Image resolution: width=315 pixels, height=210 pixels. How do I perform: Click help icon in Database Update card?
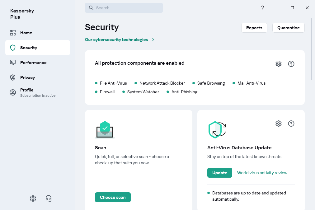point(291,124)
